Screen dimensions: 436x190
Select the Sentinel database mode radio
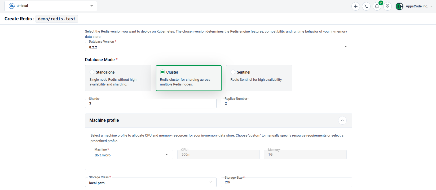click(x=233, y=72)
